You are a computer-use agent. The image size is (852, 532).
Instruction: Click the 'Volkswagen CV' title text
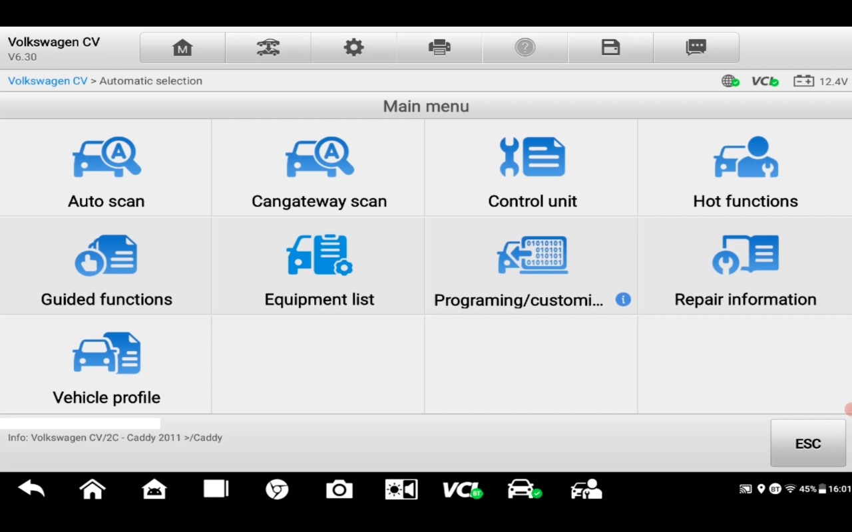[x=54, y=42]
